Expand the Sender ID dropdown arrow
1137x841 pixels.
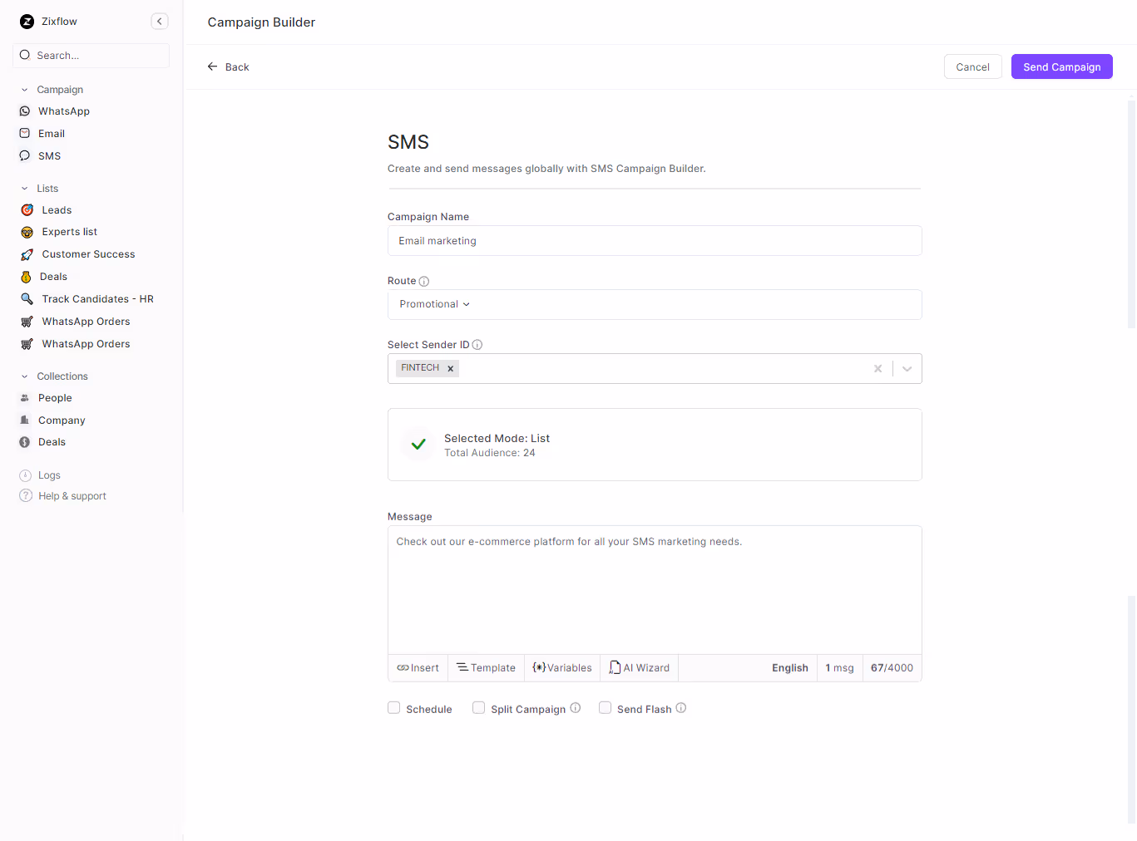[x=907, y=368]
